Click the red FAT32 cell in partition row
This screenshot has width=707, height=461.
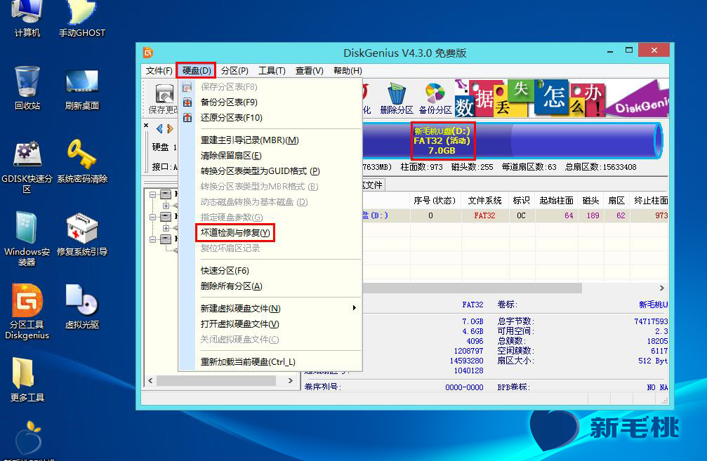tap(484, 215)
